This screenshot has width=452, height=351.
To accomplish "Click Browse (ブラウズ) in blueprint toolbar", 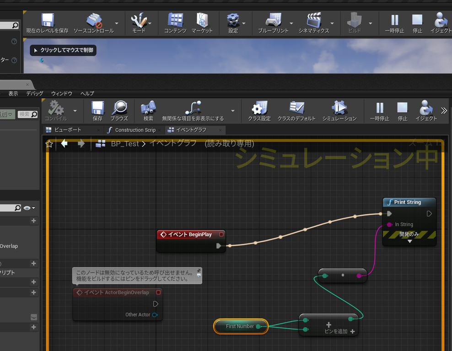I will (x=119, y=111).
